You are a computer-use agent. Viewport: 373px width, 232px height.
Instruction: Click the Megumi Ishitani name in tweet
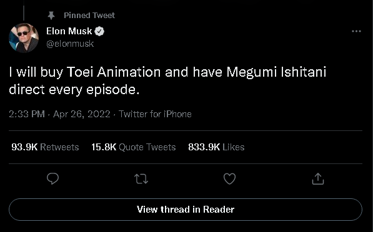tap(276, 72)
